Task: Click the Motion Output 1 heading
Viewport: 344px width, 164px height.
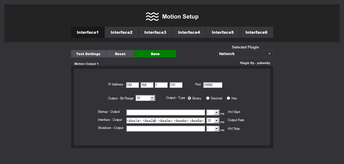Action: click(86, 64)
